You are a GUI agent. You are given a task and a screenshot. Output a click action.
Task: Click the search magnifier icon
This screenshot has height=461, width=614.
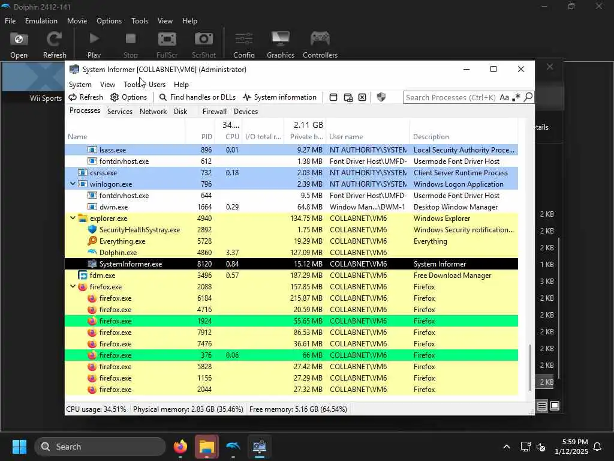pos(528,97)
